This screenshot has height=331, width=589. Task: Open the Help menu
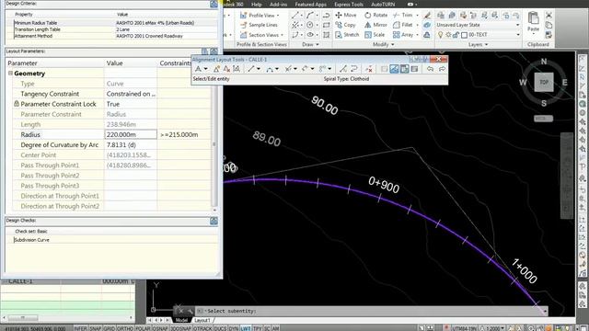point(256,4)
